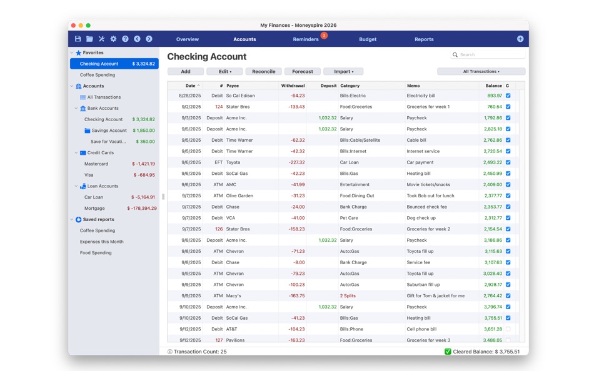
Task: Click the plus icon at top right
Action: [520, 39]
